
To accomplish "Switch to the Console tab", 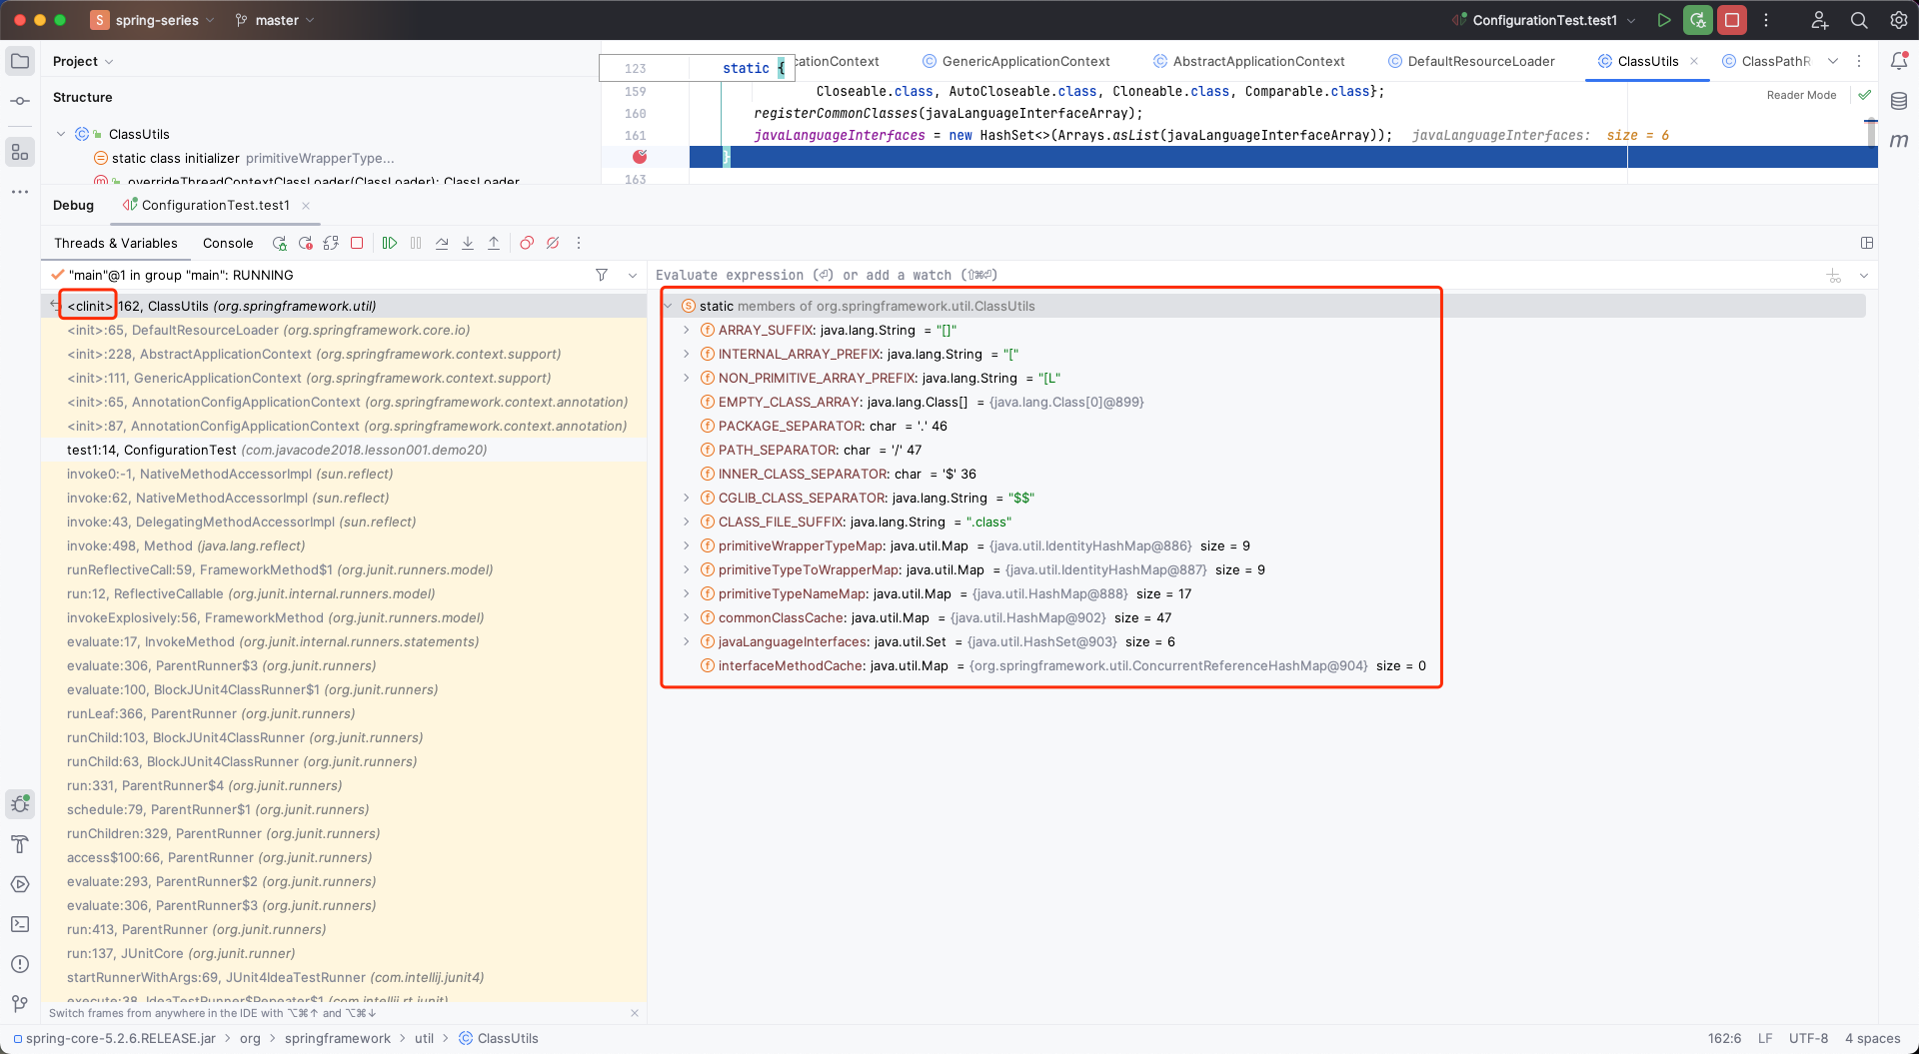I will [228, 243].
